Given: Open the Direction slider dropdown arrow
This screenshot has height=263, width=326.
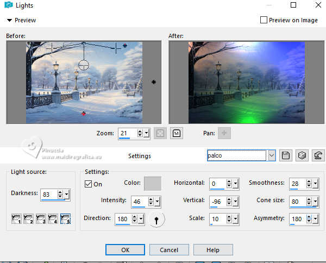Looking at the screenshot, I should pyautogui.click(x=141, y=219).
